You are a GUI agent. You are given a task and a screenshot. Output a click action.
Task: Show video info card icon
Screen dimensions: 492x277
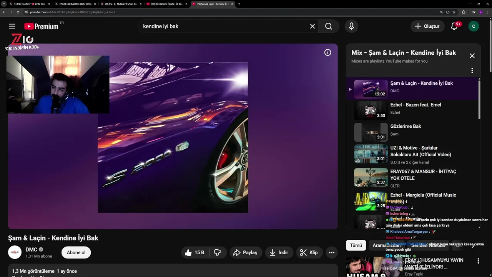click(x=327, y=53)
